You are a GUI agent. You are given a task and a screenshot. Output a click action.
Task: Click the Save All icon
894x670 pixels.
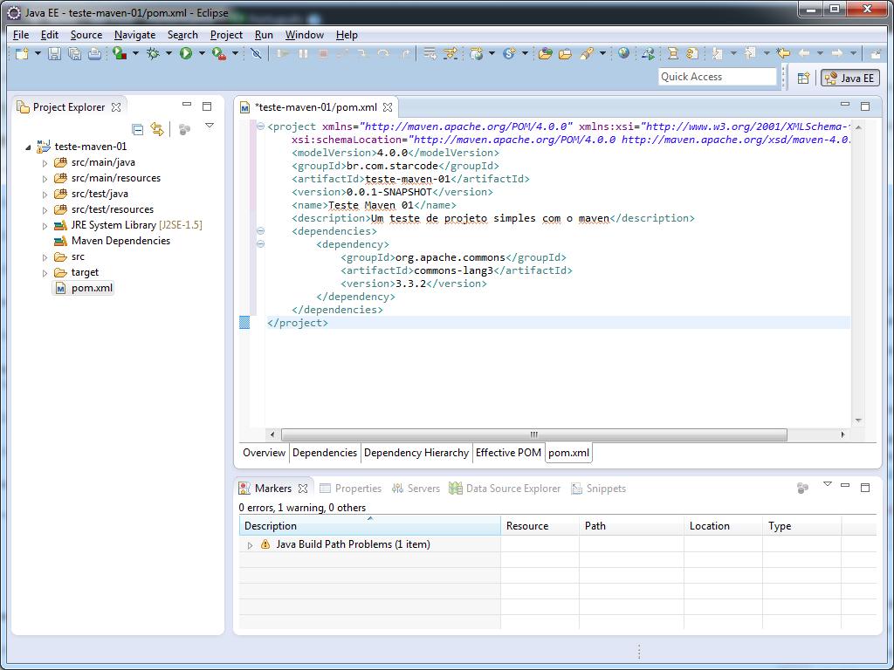pyautogui.click(x=75, y=53)
